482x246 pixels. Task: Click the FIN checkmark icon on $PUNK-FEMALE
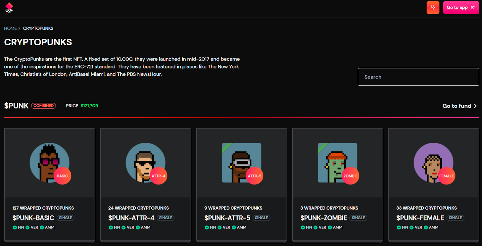pyautogui.click(x=399, y=227)
